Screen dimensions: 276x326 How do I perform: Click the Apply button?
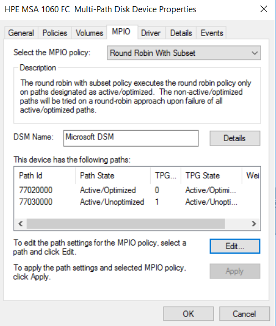(x=235, y=271)
